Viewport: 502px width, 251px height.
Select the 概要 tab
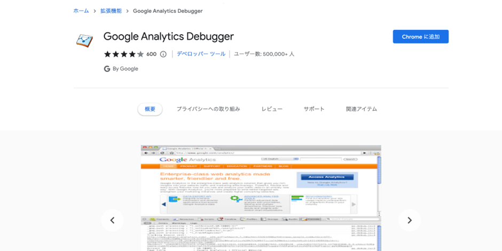coord(150,109)
